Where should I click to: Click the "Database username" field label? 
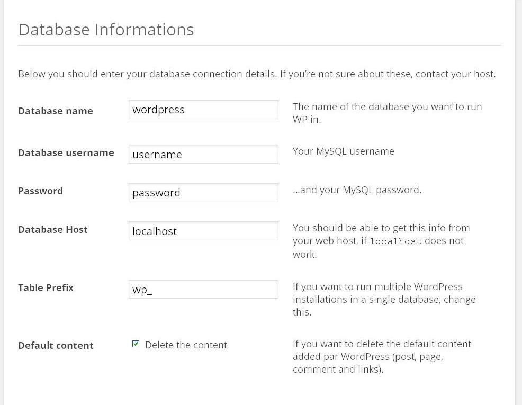pos(66,152)
